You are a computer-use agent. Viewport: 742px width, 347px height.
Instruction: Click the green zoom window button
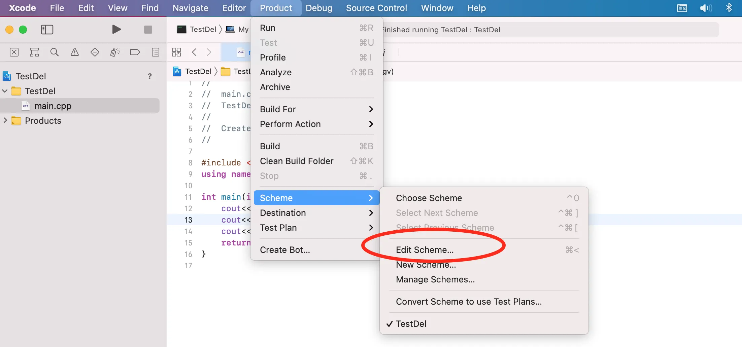pyautogui.click(x=23, y=30)
